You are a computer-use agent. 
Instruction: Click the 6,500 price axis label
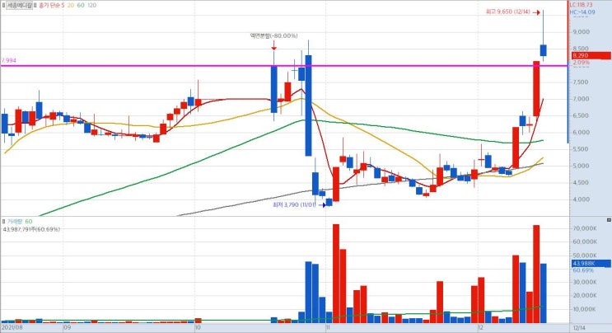point(582,115)
